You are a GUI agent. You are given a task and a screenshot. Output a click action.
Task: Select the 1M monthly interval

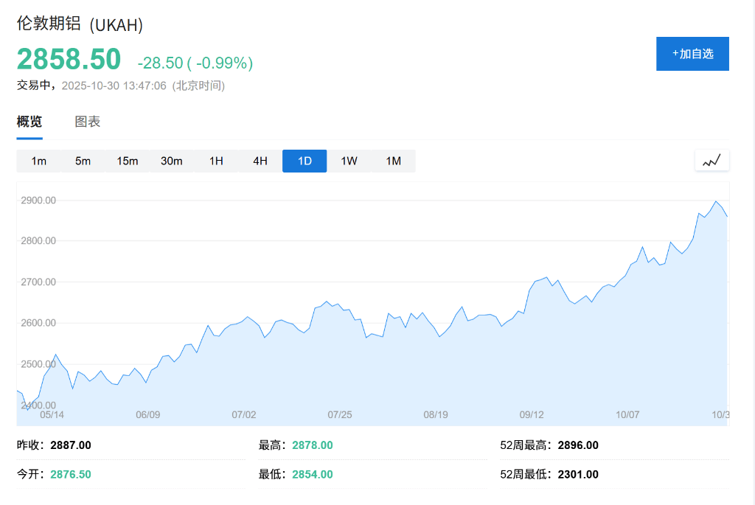tap(393, 161)
